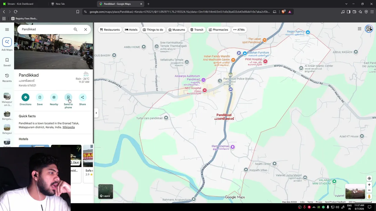Click the Illam Cinemas map marker

(x=233, y=147)
